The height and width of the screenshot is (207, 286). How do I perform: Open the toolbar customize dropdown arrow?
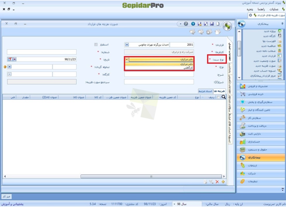tap(181, 24)
